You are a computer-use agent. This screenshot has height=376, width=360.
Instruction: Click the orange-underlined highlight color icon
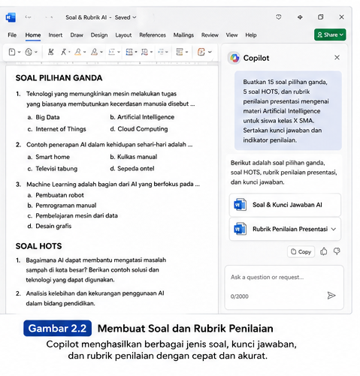[78, 52]
